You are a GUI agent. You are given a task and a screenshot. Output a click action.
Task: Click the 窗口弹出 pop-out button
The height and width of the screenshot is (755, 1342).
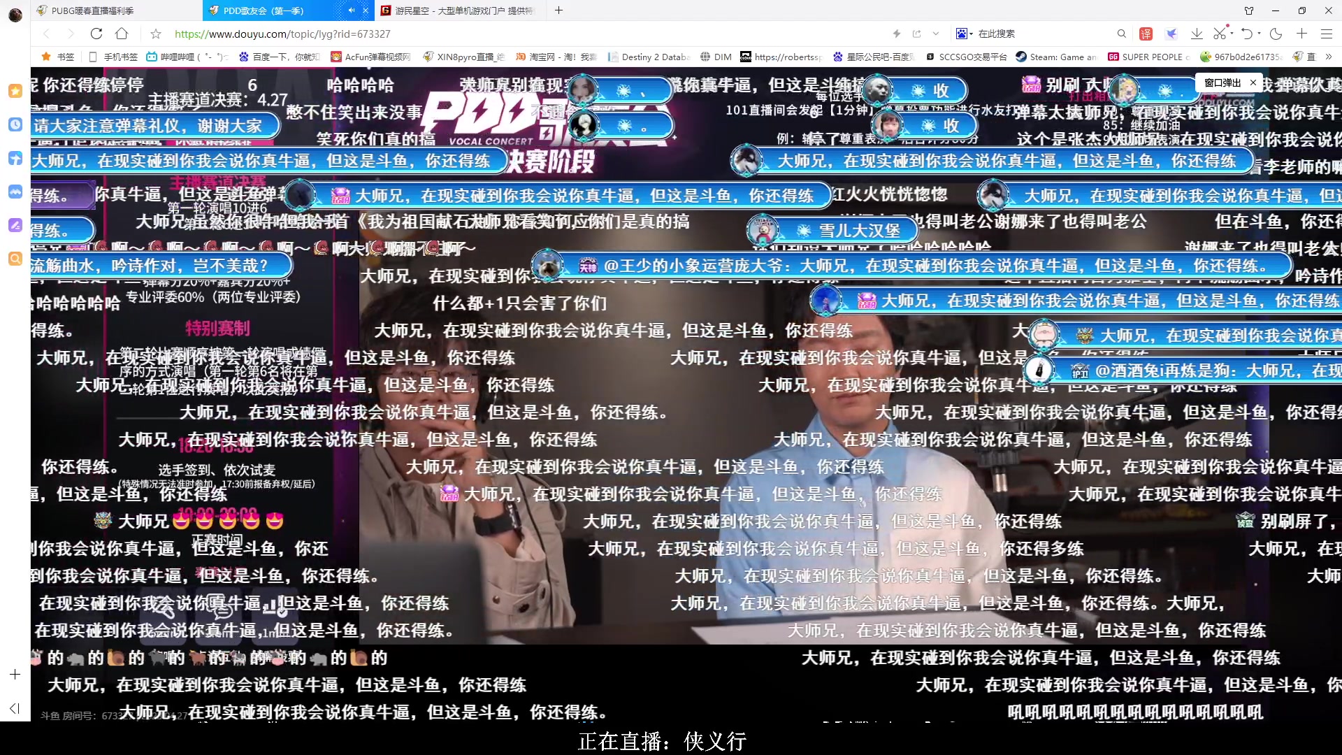coord(1222,82)
